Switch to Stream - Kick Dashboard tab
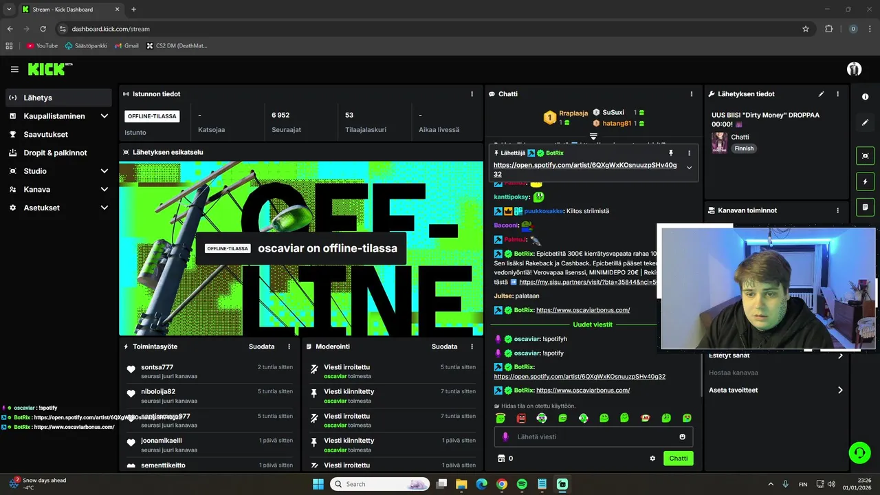The image size is (880, 495). pos(70,10)
